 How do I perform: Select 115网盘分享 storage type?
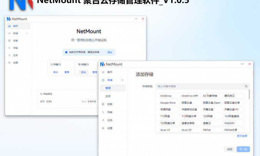pos(191,116)
